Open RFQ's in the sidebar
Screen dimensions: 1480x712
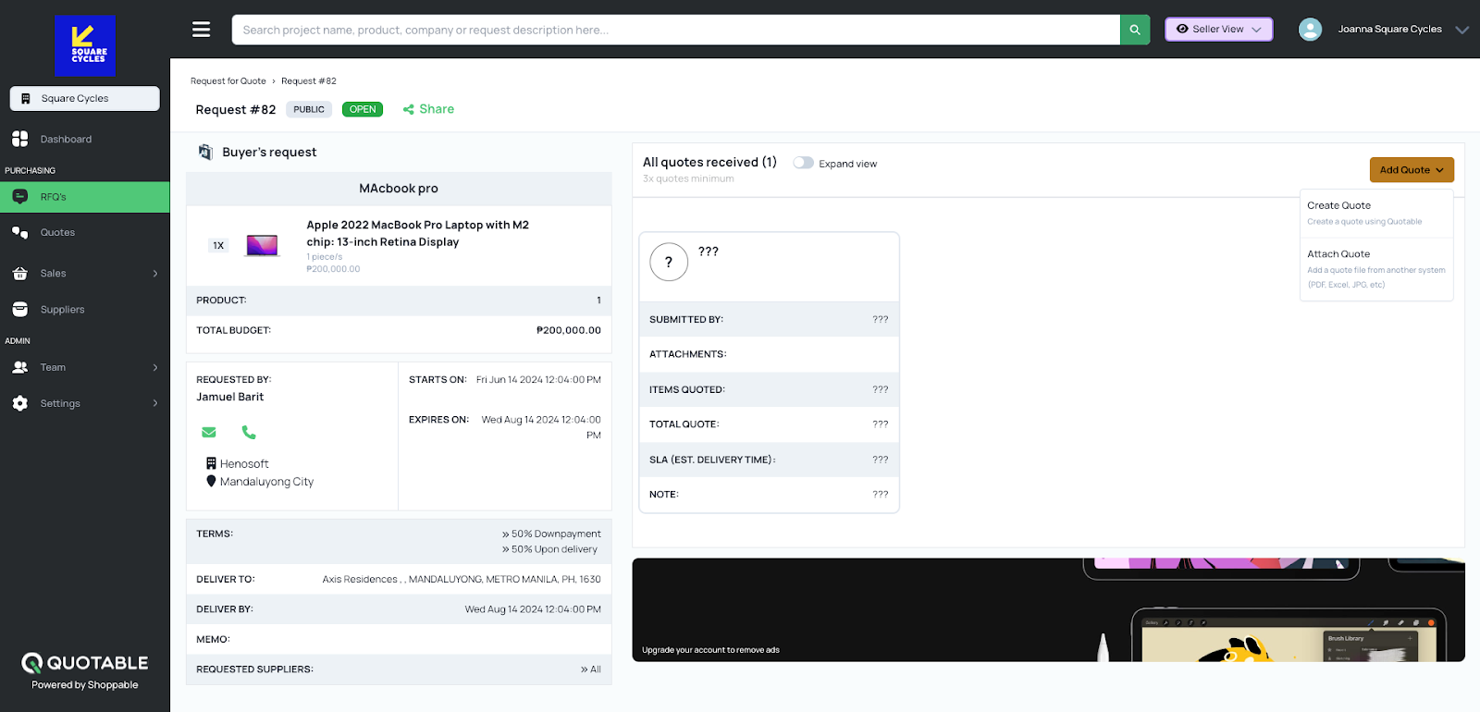[85, 197]
